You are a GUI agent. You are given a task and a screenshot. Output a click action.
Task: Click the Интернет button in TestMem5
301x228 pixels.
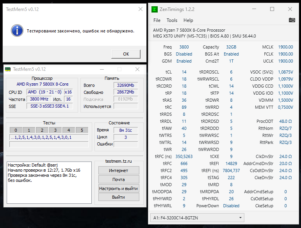[119, 171]
